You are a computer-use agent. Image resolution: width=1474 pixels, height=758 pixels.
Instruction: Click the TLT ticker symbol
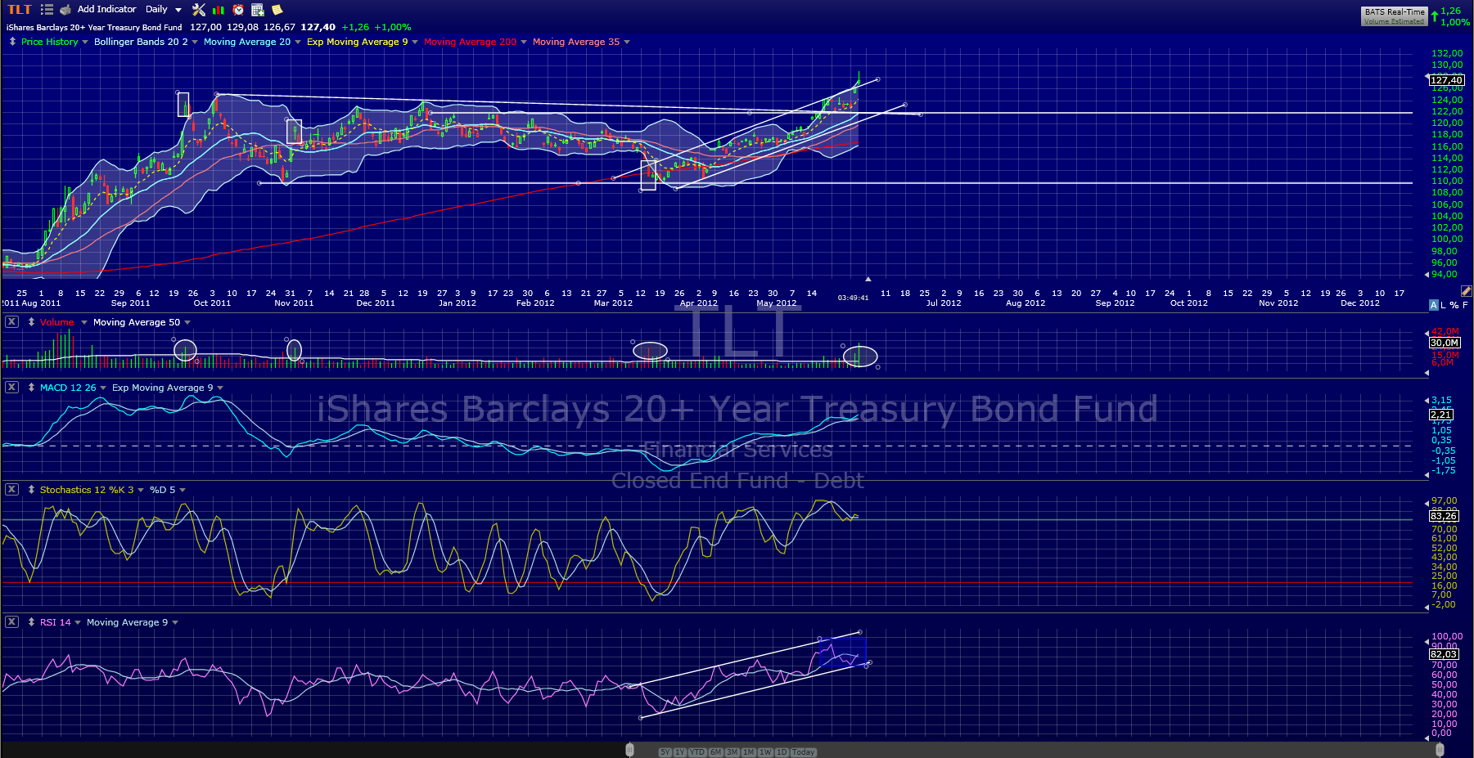tap(20, 10)
